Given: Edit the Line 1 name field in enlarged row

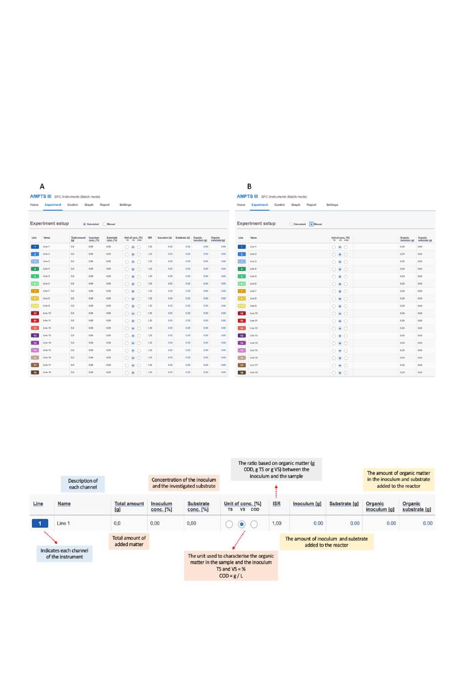Looking at the screenshot, I should (x=63, y=523).
